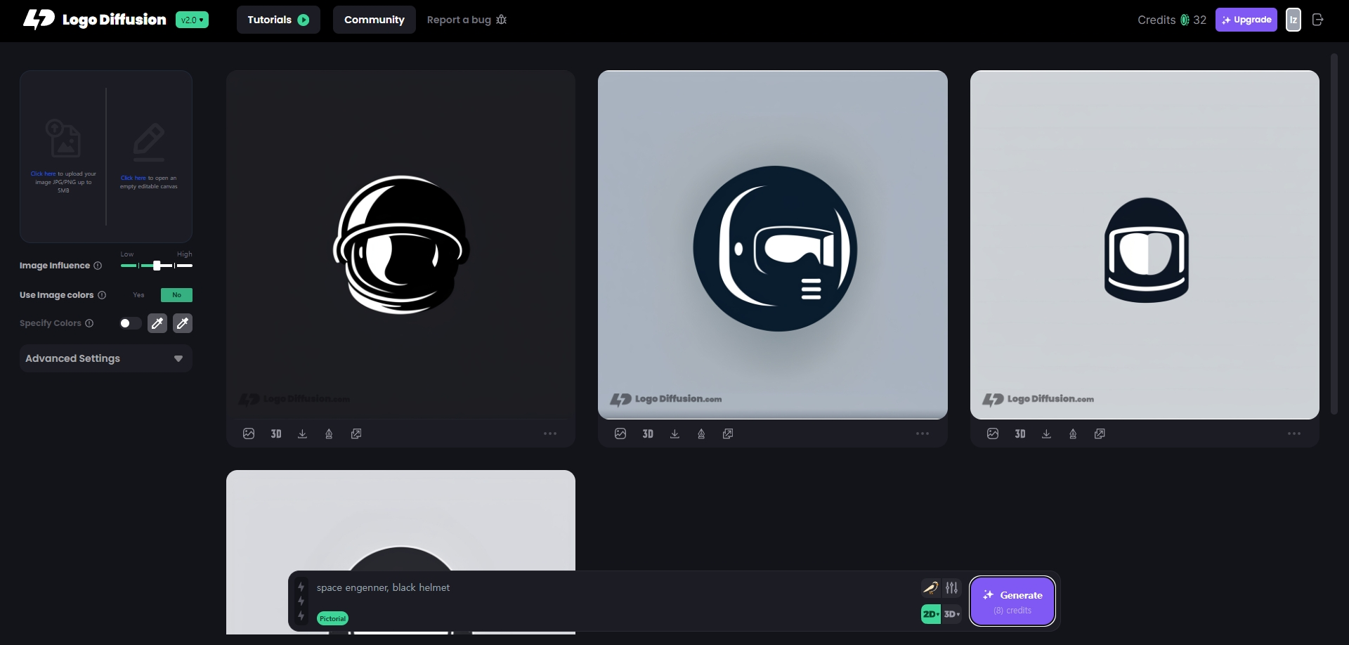Expand the Advanced Settings panel
The image size is (1349, 645).
[x=106, y=358]
